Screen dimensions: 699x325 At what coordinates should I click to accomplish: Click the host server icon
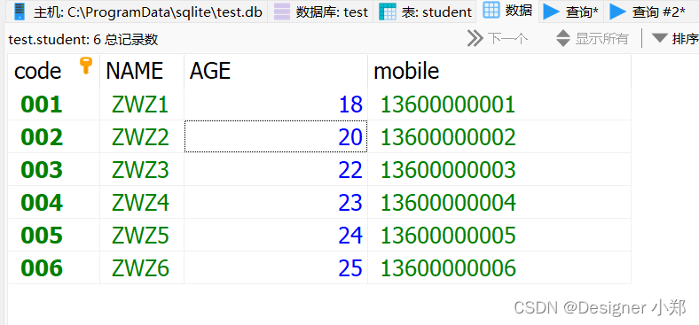(20, 12)
